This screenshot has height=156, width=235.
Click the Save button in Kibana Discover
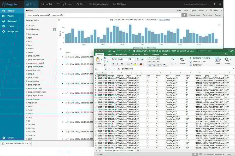[x=186, y=10]
